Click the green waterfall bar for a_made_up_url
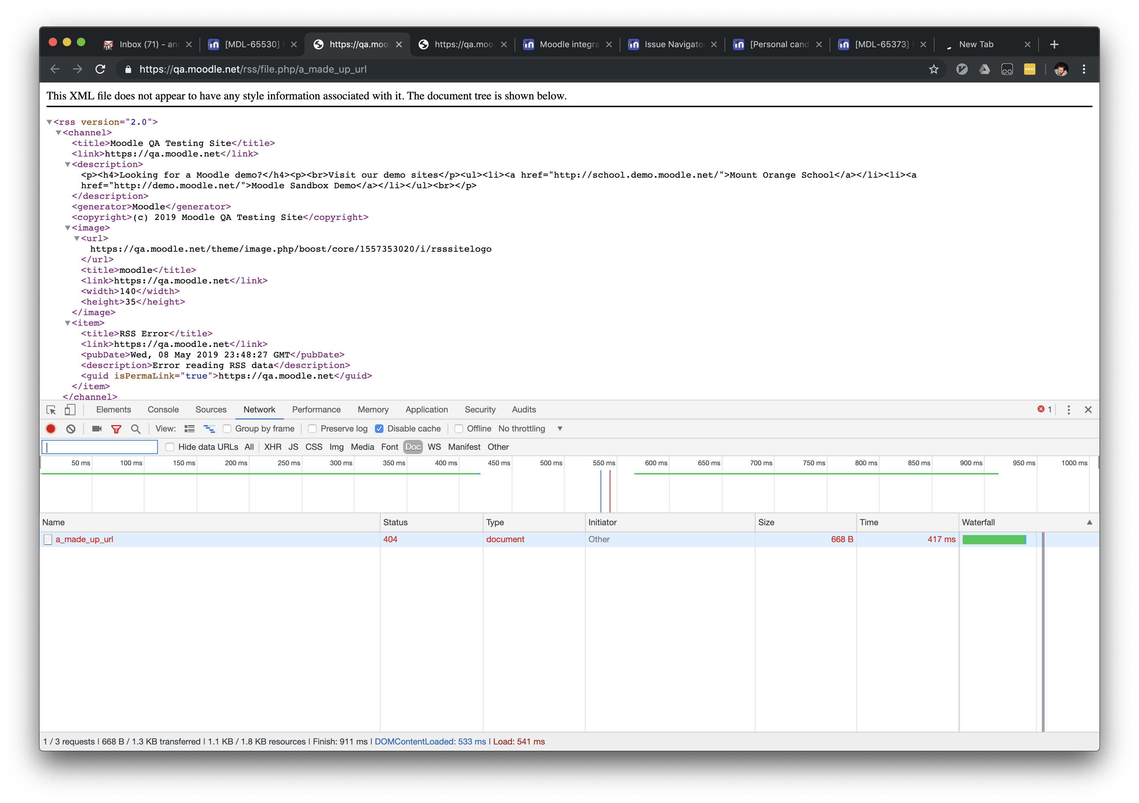The width and height of the screenshot is (1139, 803). click(x=994, y=540)
